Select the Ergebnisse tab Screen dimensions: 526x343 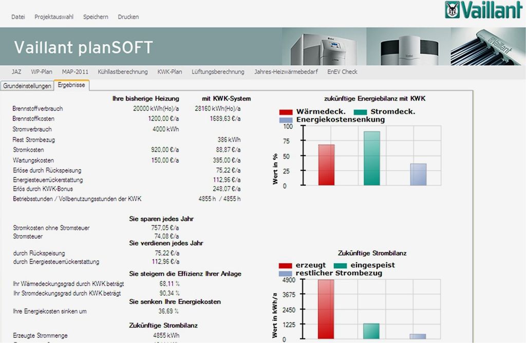point(71,85)
